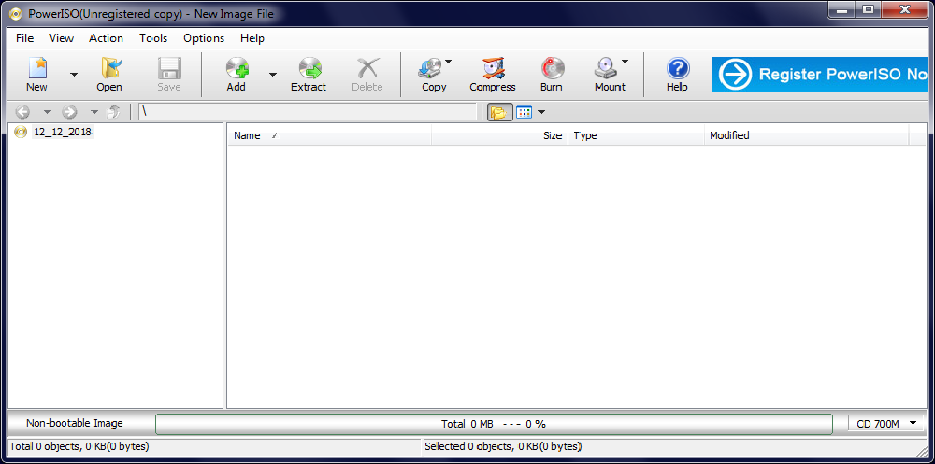The height and width of the screenshot is (464, 935).
Task: Click the Register PowerISO Now banner
Action: tap(819, 75)
